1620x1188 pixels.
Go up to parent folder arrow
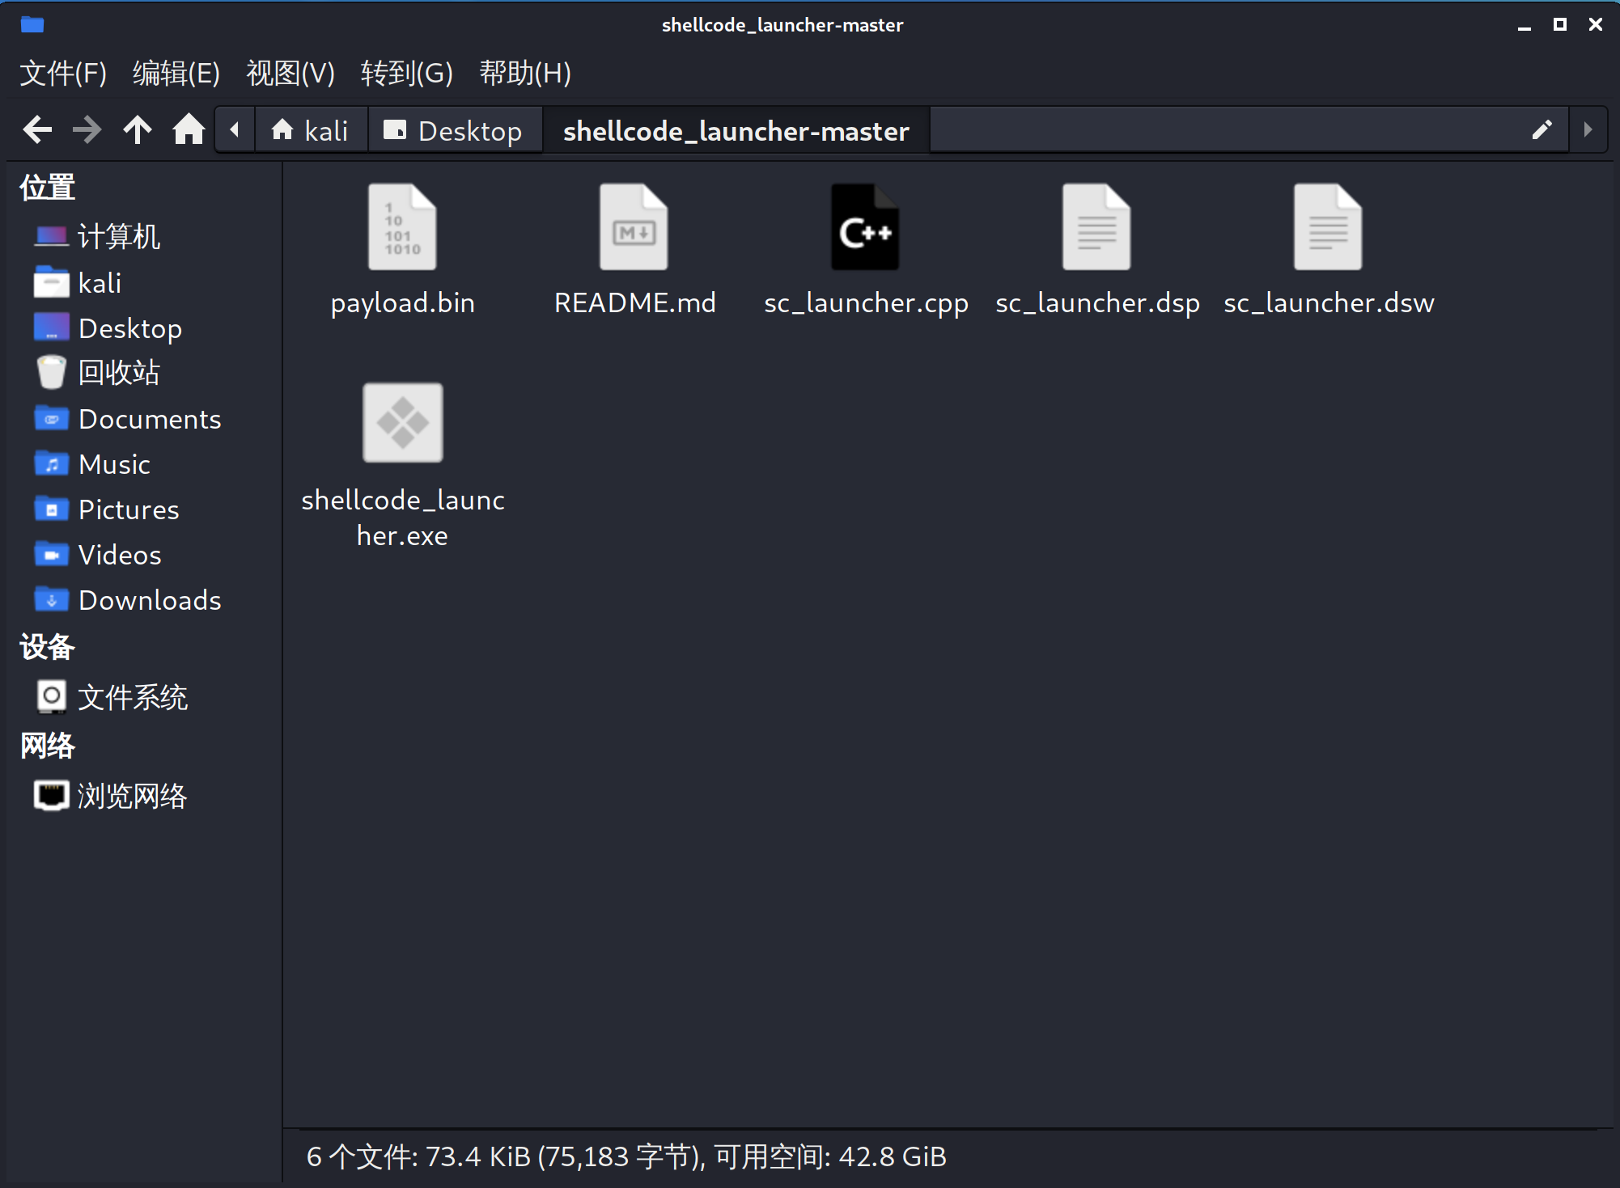pyautogui.click(x=138, y=129)
